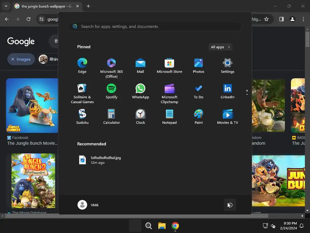Open Microsoft Store from pinned apps
Image resolution: width=310 pixels, height=233 pixels.
pos(170,66)
